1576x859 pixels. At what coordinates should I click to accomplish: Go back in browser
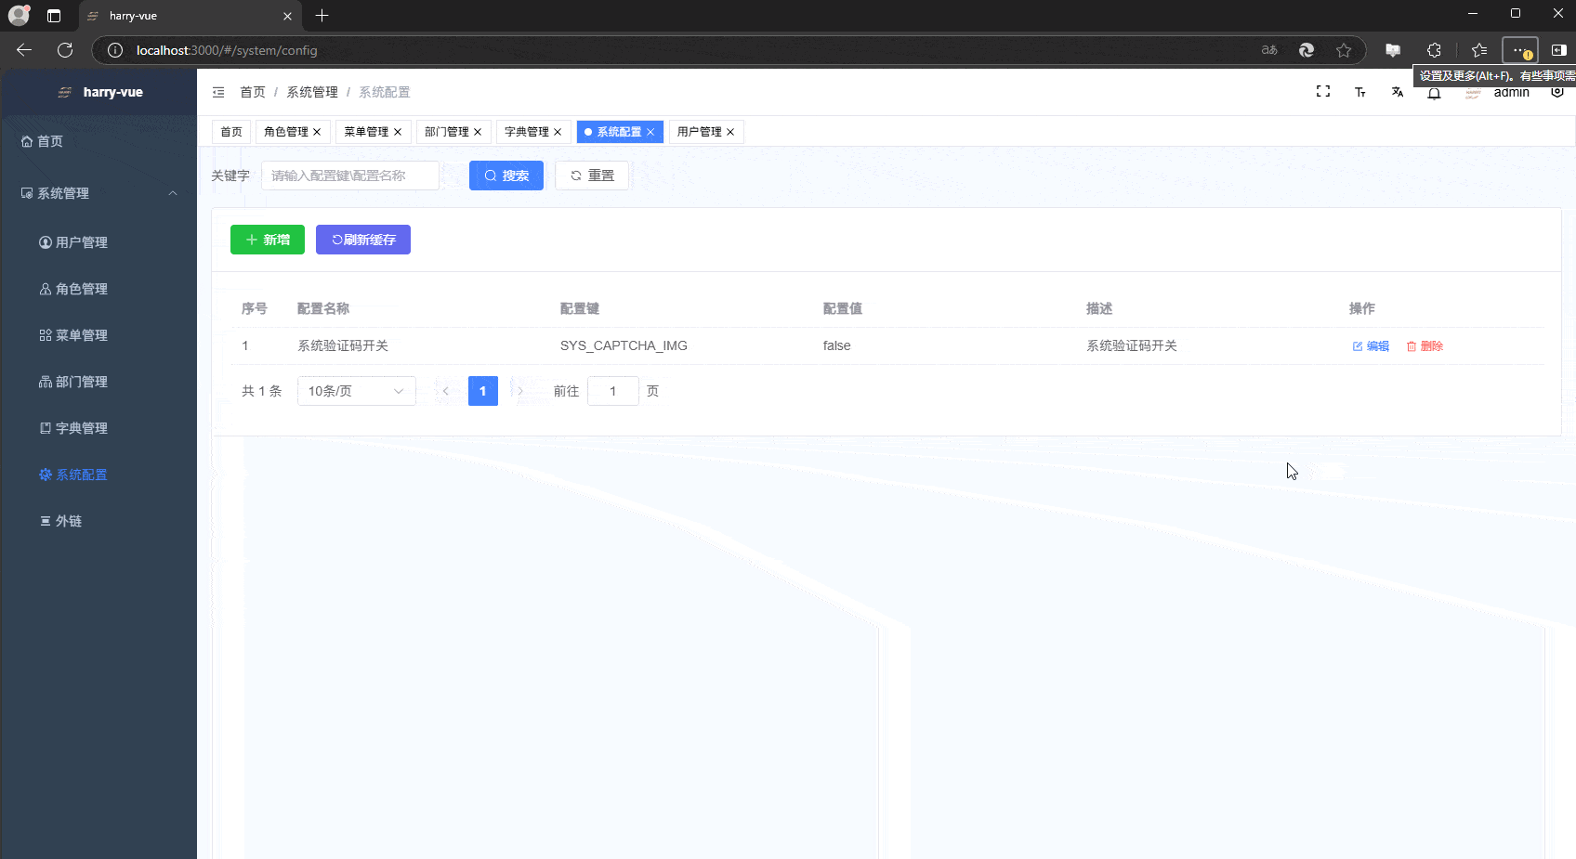24,50
